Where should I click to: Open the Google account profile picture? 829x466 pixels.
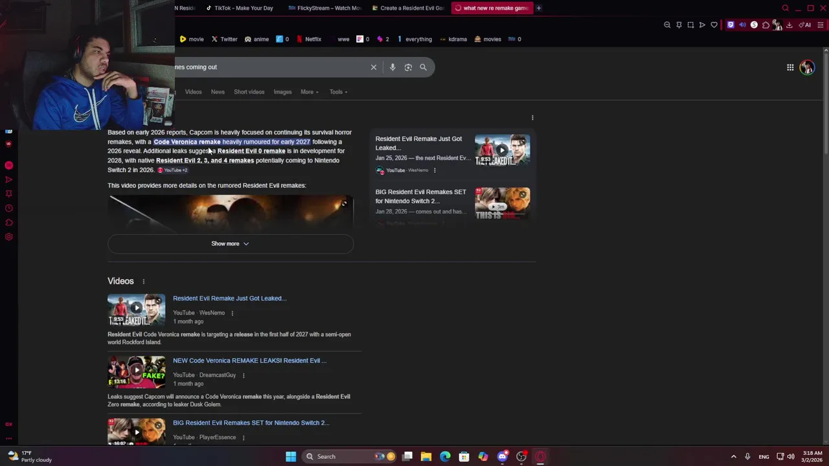807,67
